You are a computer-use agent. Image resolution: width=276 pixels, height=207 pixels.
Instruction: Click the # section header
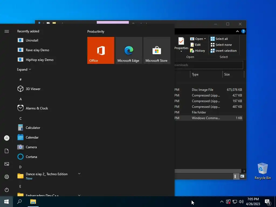pos(20,80)
